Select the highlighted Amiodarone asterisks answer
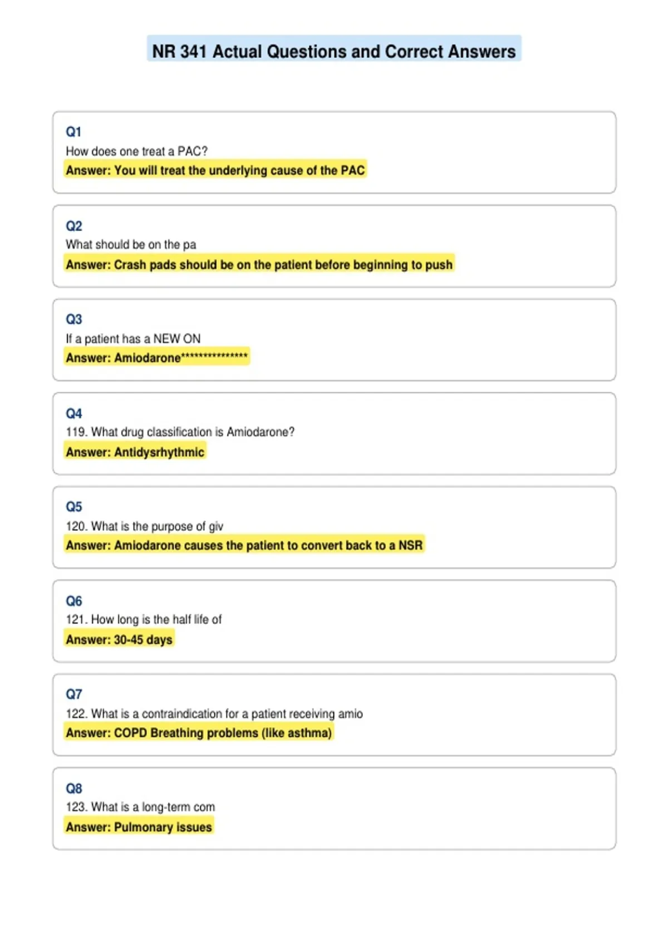The height and width of the screenshot is (946, 668). coord(157,358)
